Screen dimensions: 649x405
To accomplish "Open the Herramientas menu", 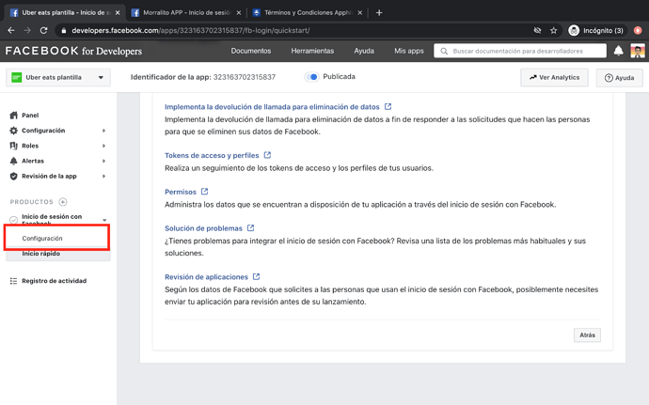I will click(x=312, y=51).
